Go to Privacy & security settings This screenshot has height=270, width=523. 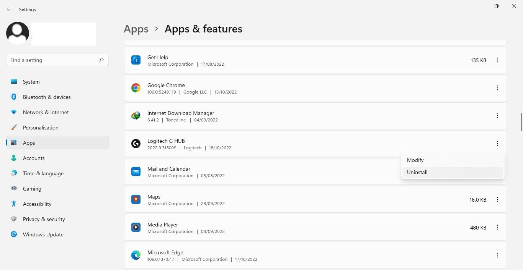point(57,219)
